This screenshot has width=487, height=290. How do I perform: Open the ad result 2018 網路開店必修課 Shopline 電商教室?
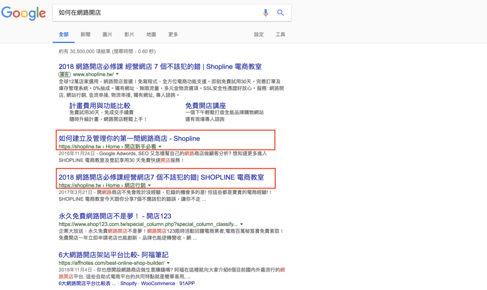click(160, 66)
